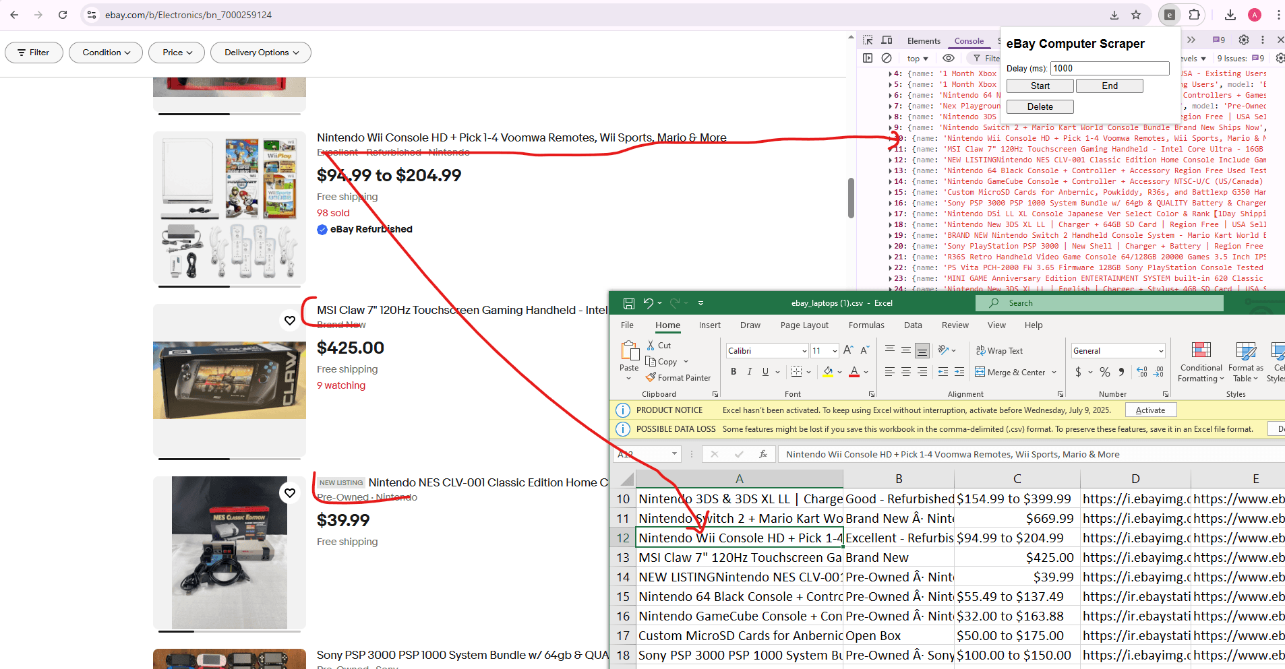Switch to the Insert tab in Excel

coord(709,325)
